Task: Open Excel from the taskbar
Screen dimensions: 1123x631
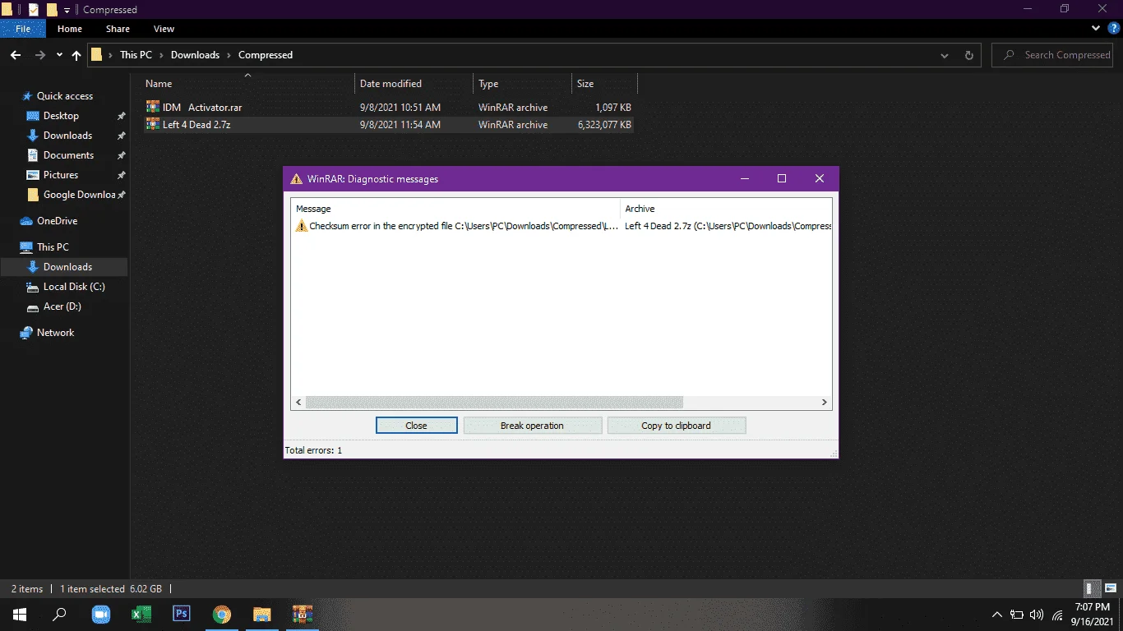Action: pyautogui.click(x=141, y=615)
